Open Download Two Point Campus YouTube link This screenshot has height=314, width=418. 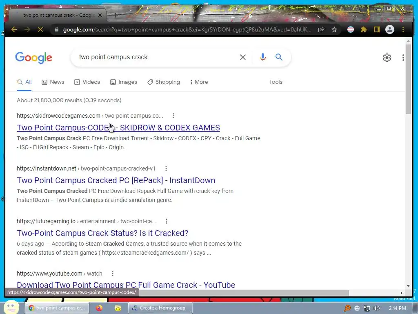pyautogui.click(x=126, y=285)
